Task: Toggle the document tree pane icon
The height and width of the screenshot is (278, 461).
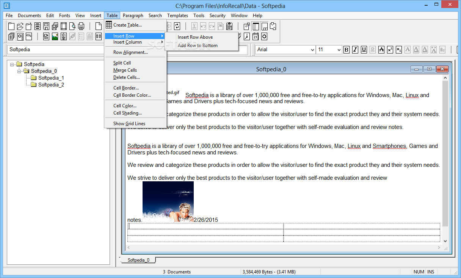Action: 256,26
